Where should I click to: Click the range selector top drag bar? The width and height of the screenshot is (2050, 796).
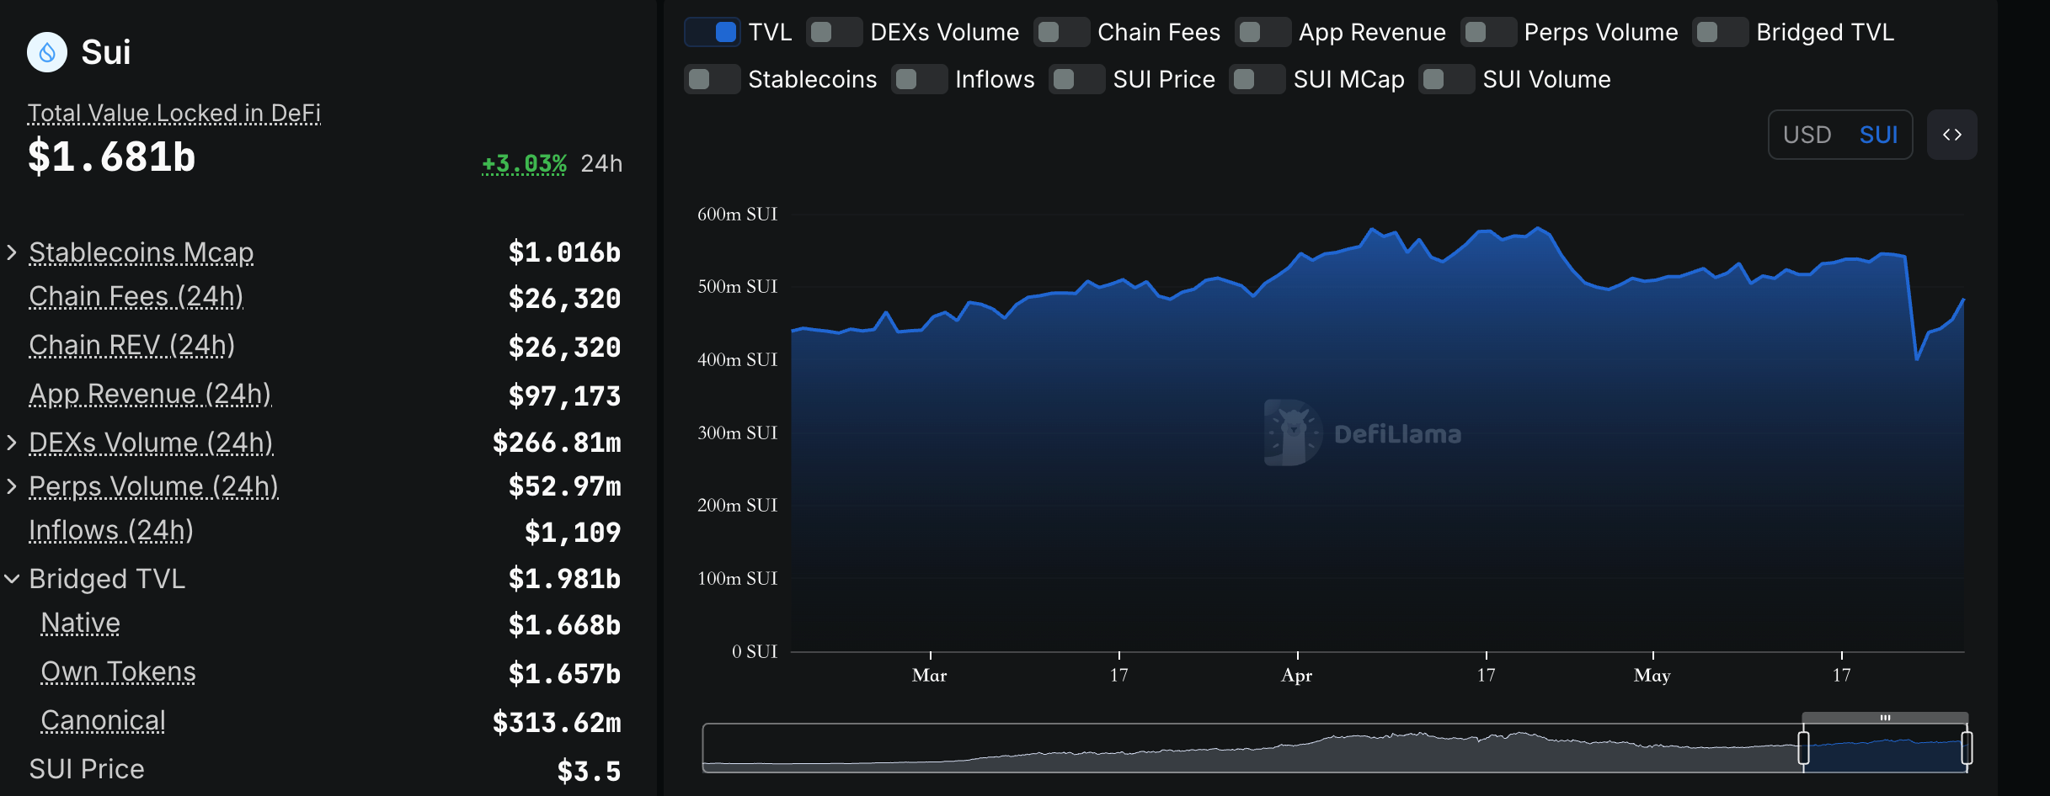(1885, 718)
